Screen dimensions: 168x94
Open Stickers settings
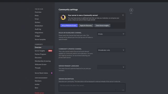click(x=38, y=22)
